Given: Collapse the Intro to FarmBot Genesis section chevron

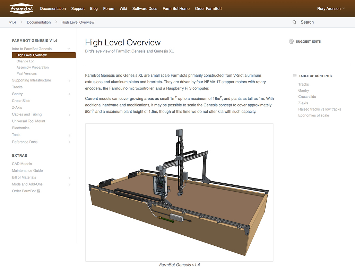Looking at the screenshot, I should [x=69, y=49].
